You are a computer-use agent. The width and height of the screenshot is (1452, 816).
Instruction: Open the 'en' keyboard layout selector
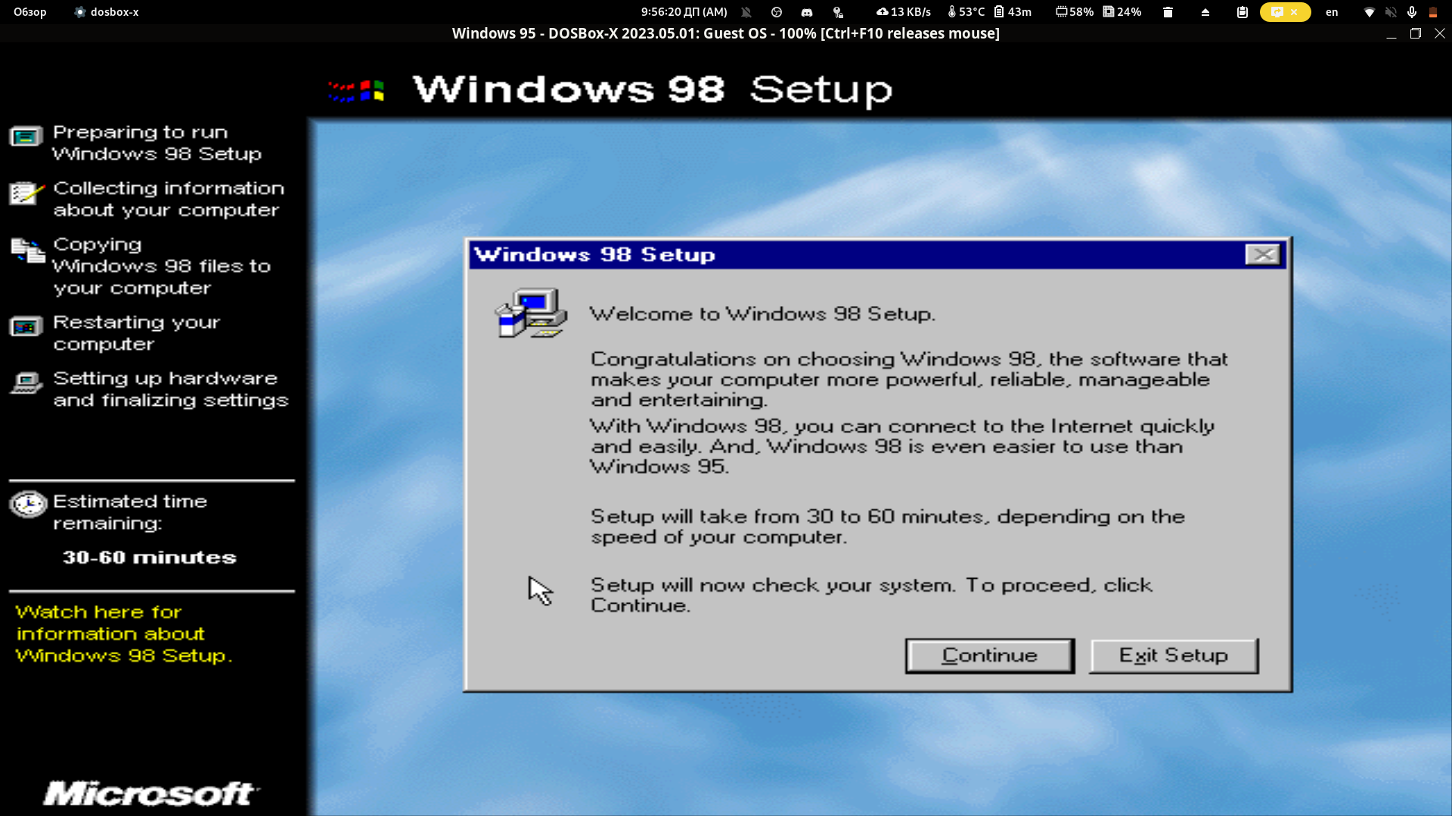coord(1332,12)
